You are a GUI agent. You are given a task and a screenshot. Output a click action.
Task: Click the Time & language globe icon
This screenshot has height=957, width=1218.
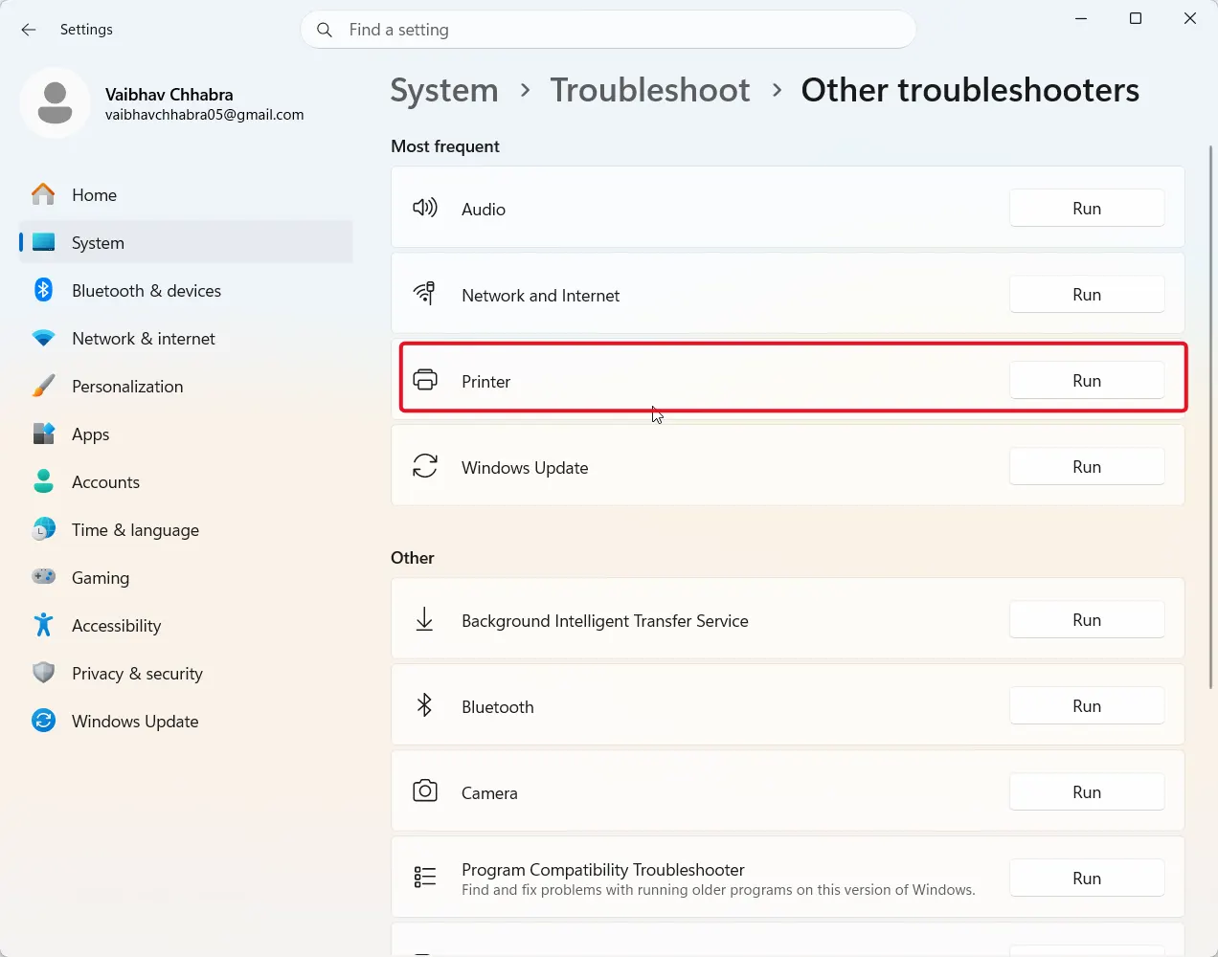(x=43, y=529)
